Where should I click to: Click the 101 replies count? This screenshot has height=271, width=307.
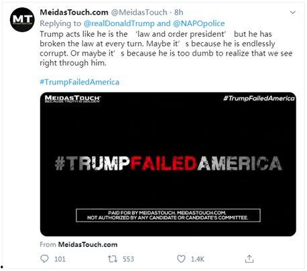pos(60,259)
